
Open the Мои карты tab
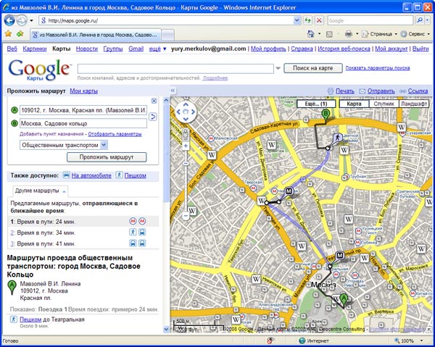click(84, 91)
